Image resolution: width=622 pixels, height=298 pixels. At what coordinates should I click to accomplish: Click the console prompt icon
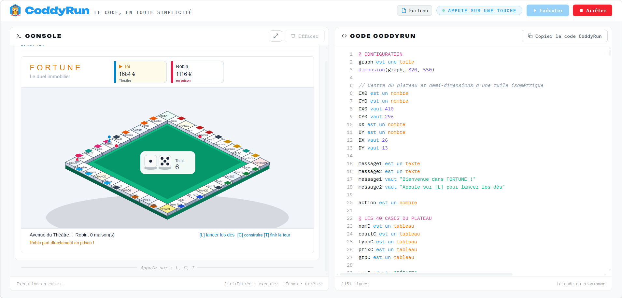[19, 36]
